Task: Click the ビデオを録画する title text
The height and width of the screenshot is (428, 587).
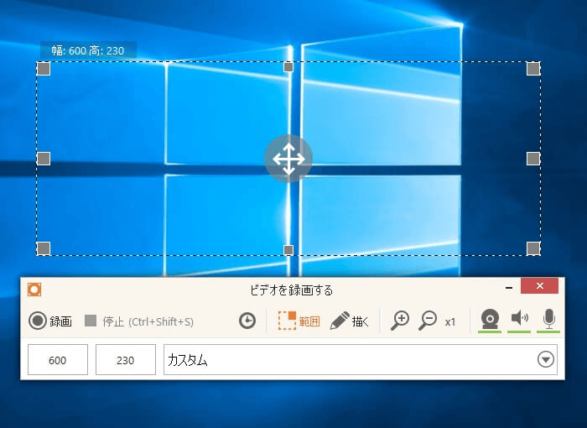Action: pos(291,290)
